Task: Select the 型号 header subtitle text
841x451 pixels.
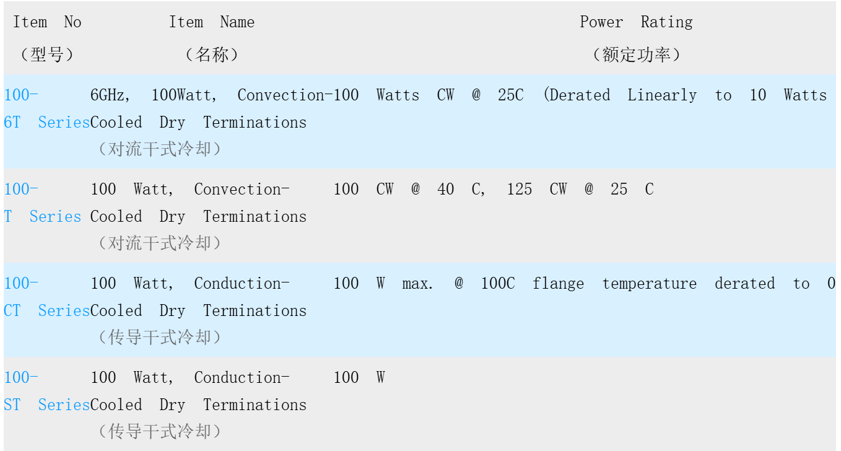Action: (47, 55)
